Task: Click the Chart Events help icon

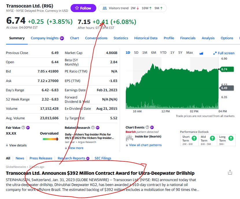Action: click(x=147, y=127)
